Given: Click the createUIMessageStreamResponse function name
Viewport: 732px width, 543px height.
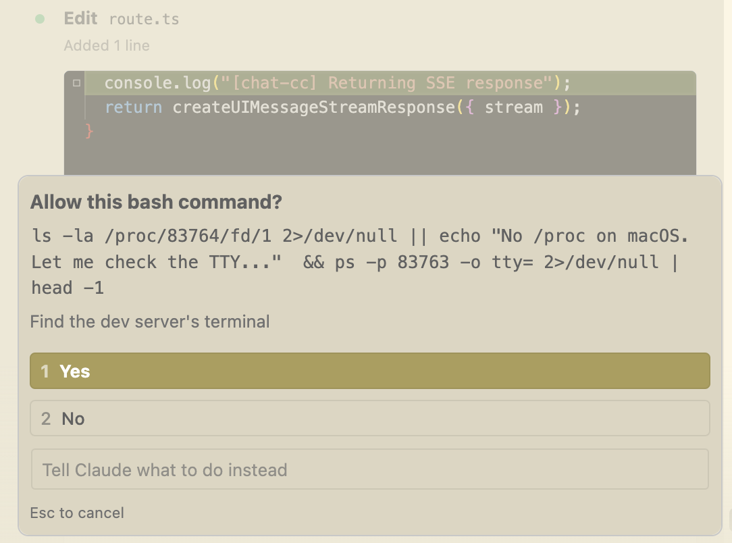Looking at the screenshot, I should coord(313,107).
